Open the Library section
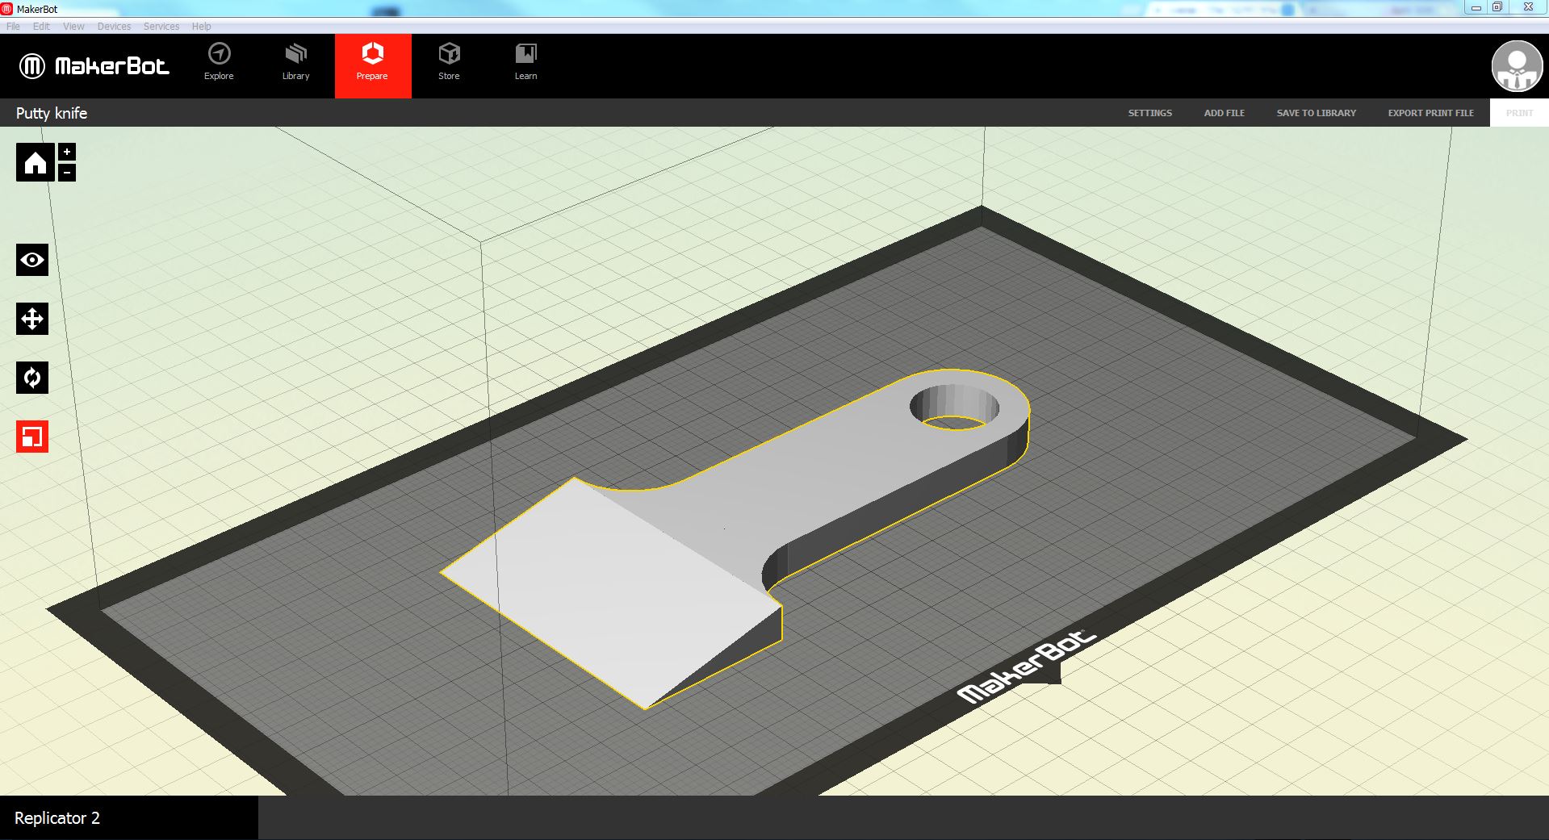1549x840 pixels. click(295, 63)
